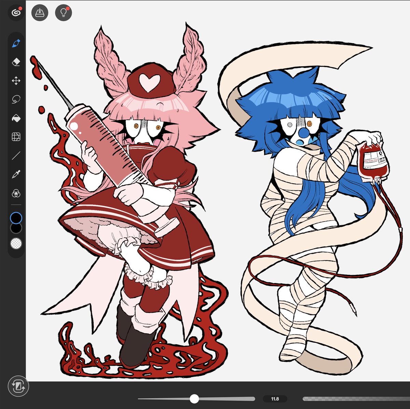Click the brush size slider track
The height and width of the screenshot is (409, 410).
tap(196, 399)
